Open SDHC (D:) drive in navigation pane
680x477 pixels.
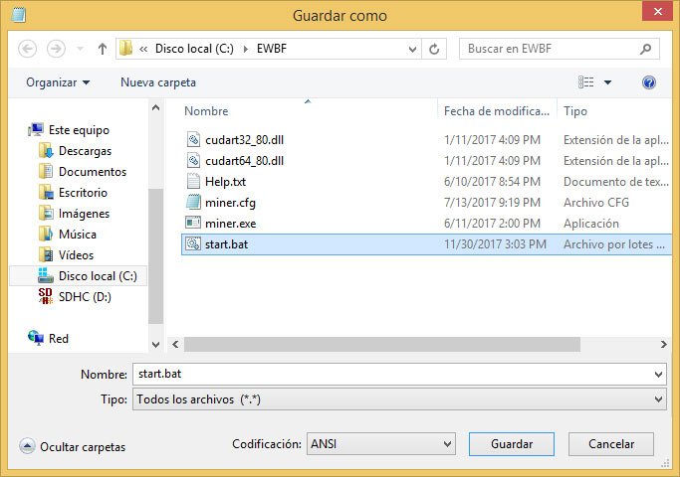(85, 296)
